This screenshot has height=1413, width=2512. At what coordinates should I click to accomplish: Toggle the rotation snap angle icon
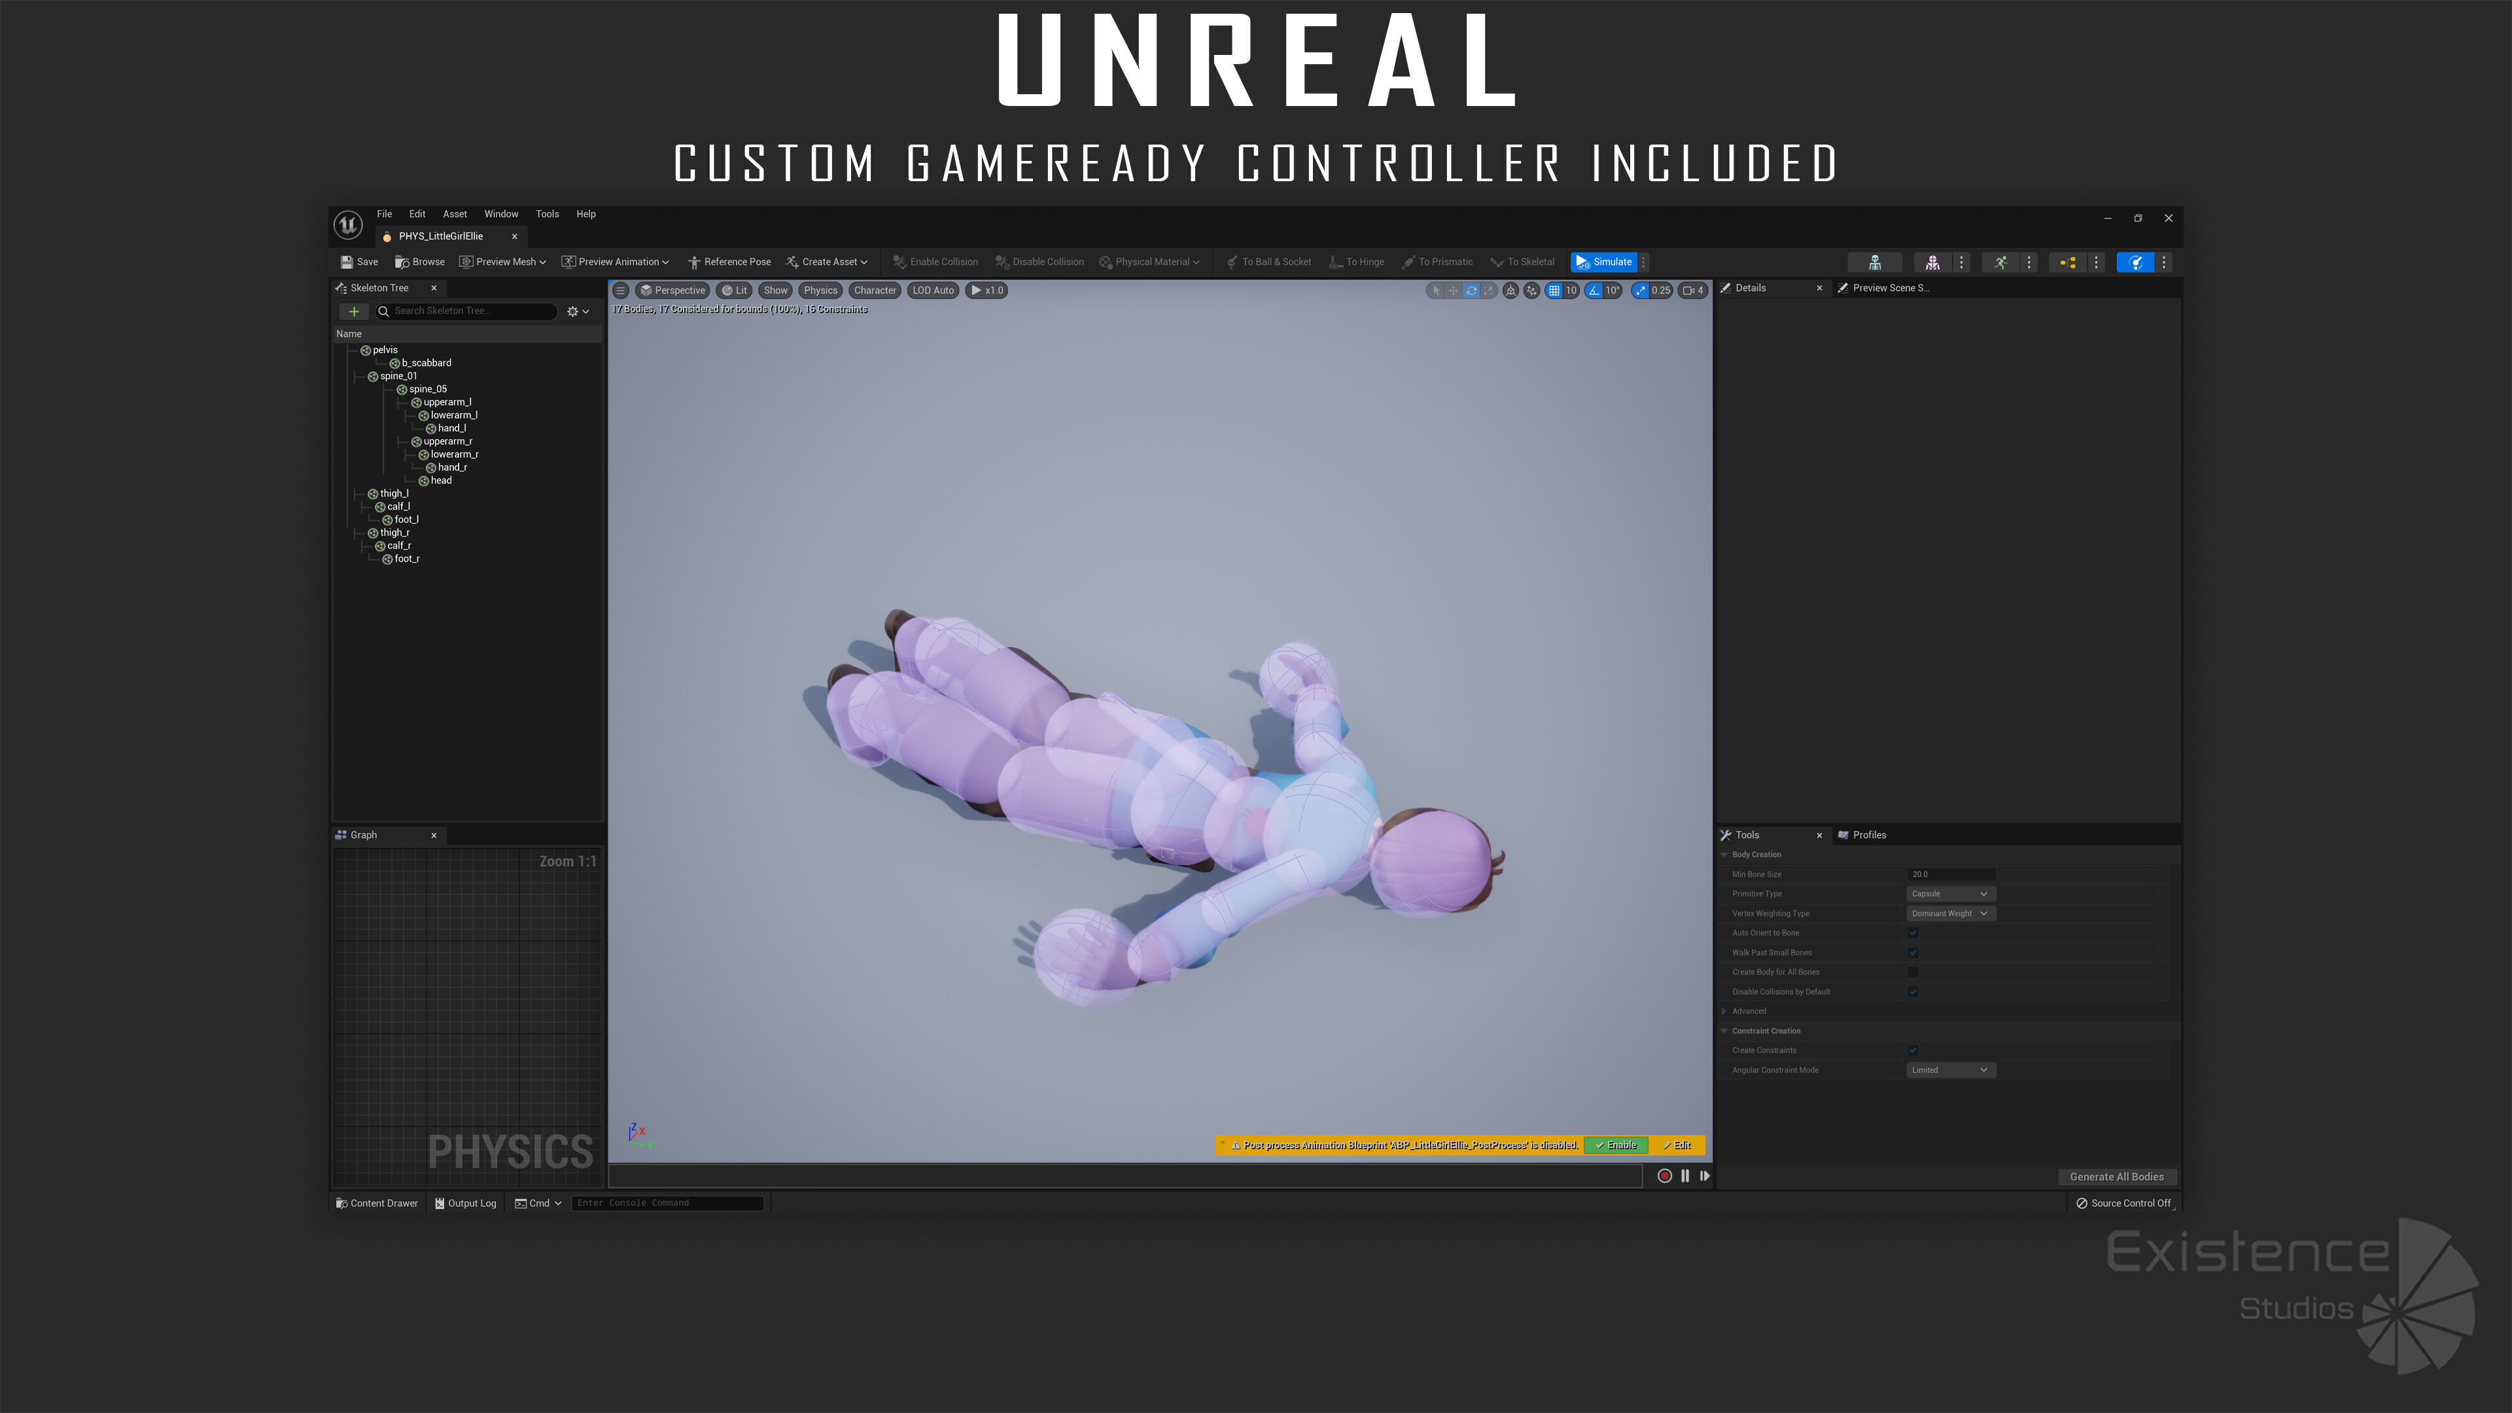[x=1594, y=290]
